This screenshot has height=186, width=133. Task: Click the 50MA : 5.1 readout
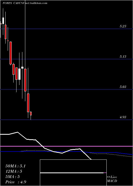(x=15, y=166)
